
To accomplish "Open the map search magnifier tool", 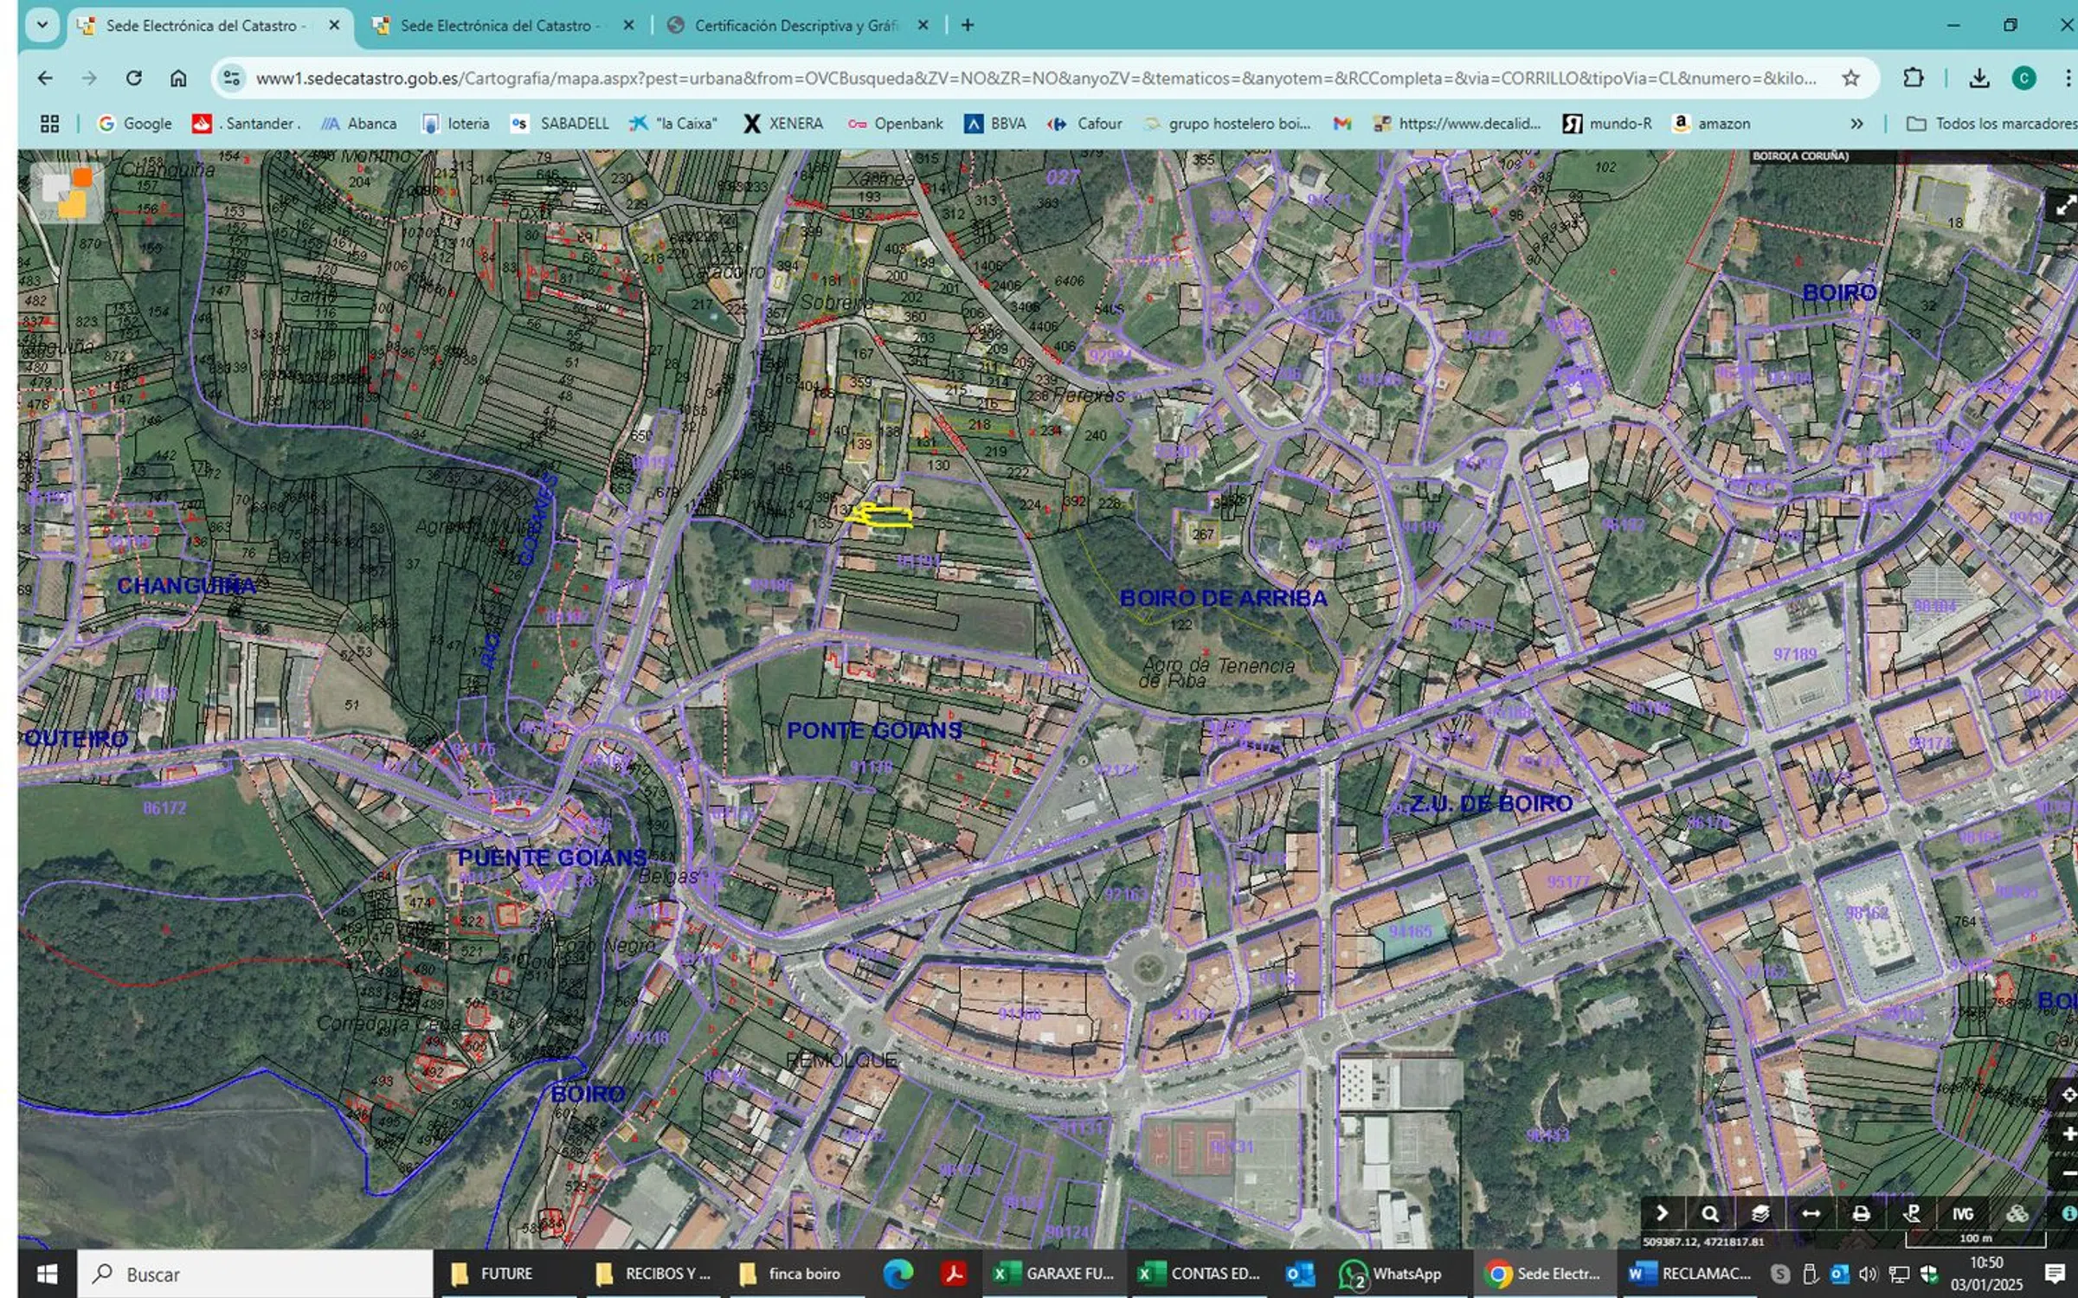I will tap(1709, 1213).
